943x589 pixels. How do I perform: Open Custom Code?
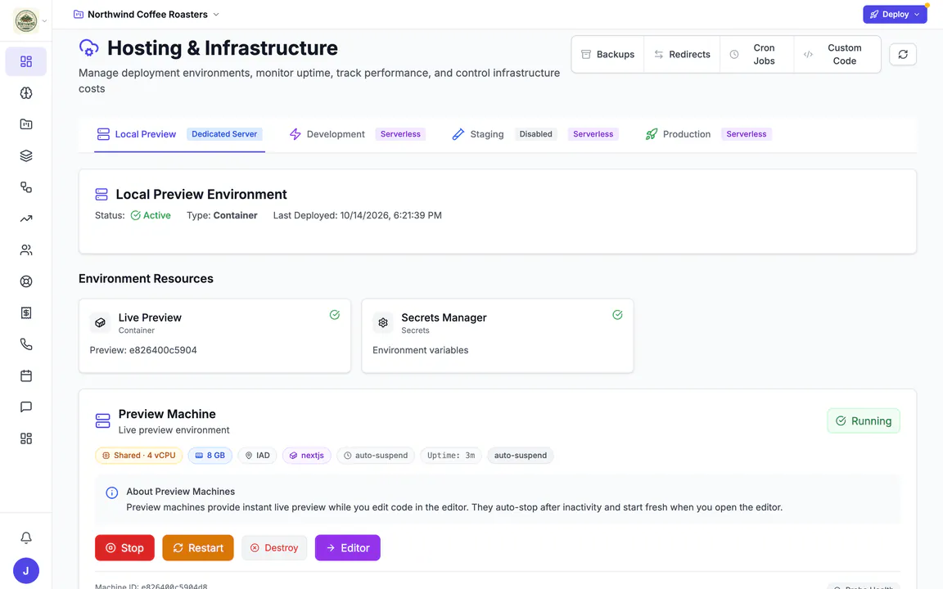[837, 54]
